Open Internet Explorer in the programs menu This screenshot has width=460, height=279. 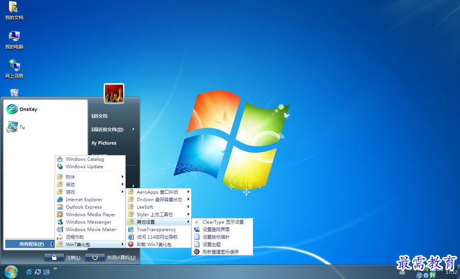point(90,200)
